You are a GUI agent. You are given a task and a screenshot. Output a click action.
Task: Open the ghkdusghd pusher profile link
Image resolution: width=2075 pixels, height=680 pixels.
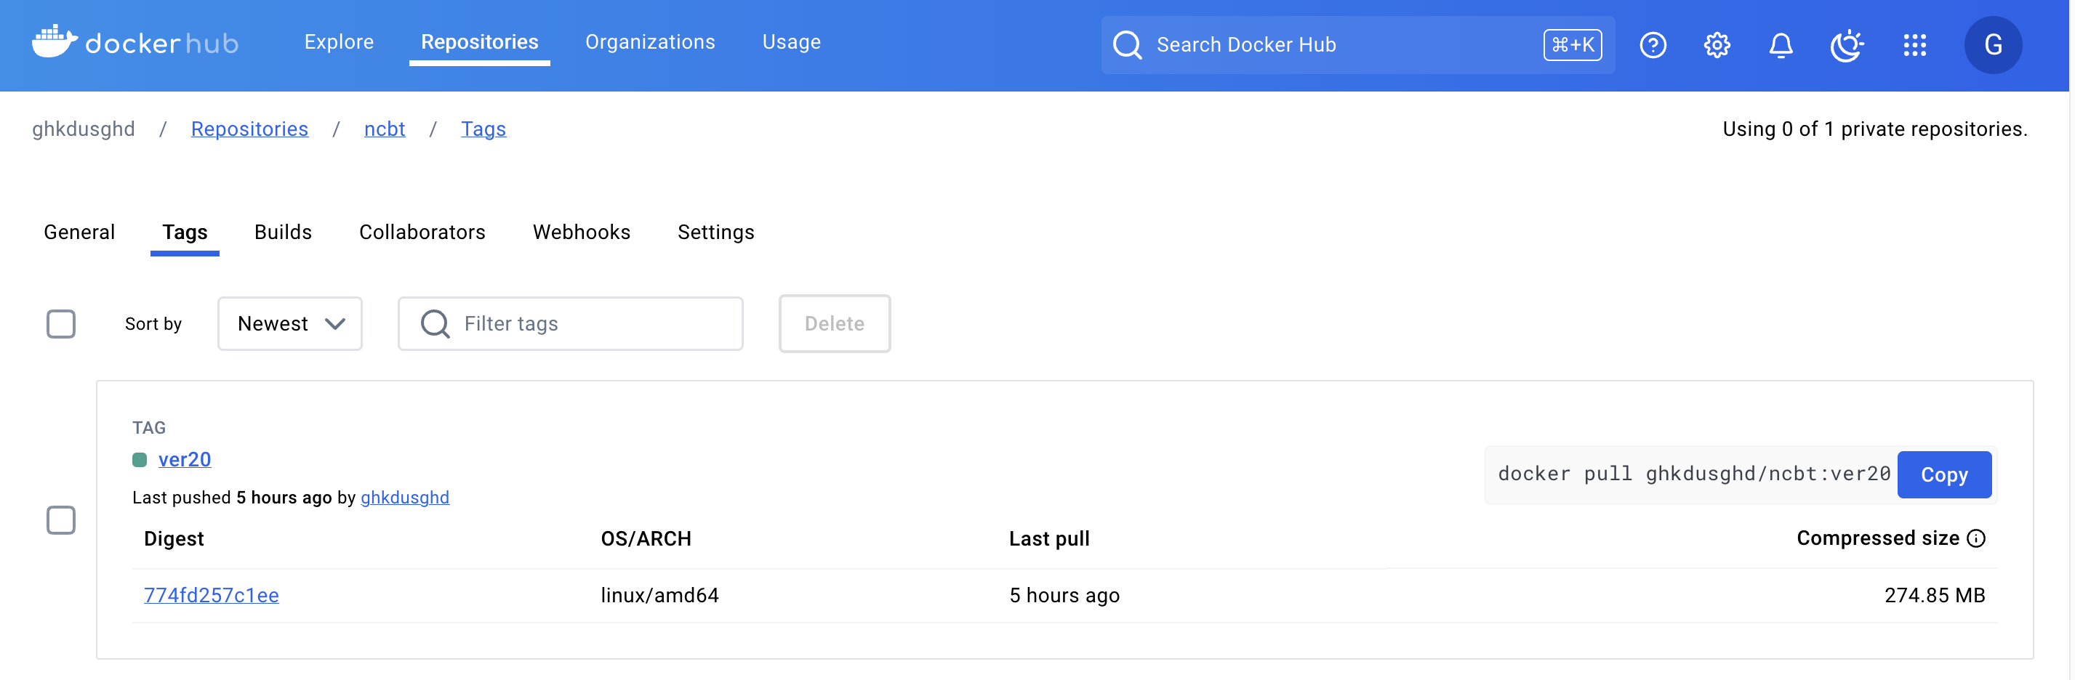[x=404, y=498]
